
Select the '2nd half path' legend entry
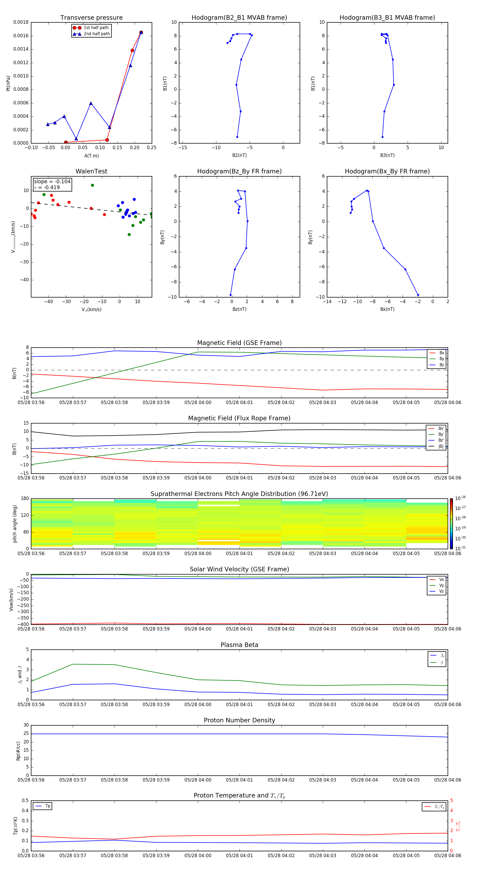coord(91,34)
